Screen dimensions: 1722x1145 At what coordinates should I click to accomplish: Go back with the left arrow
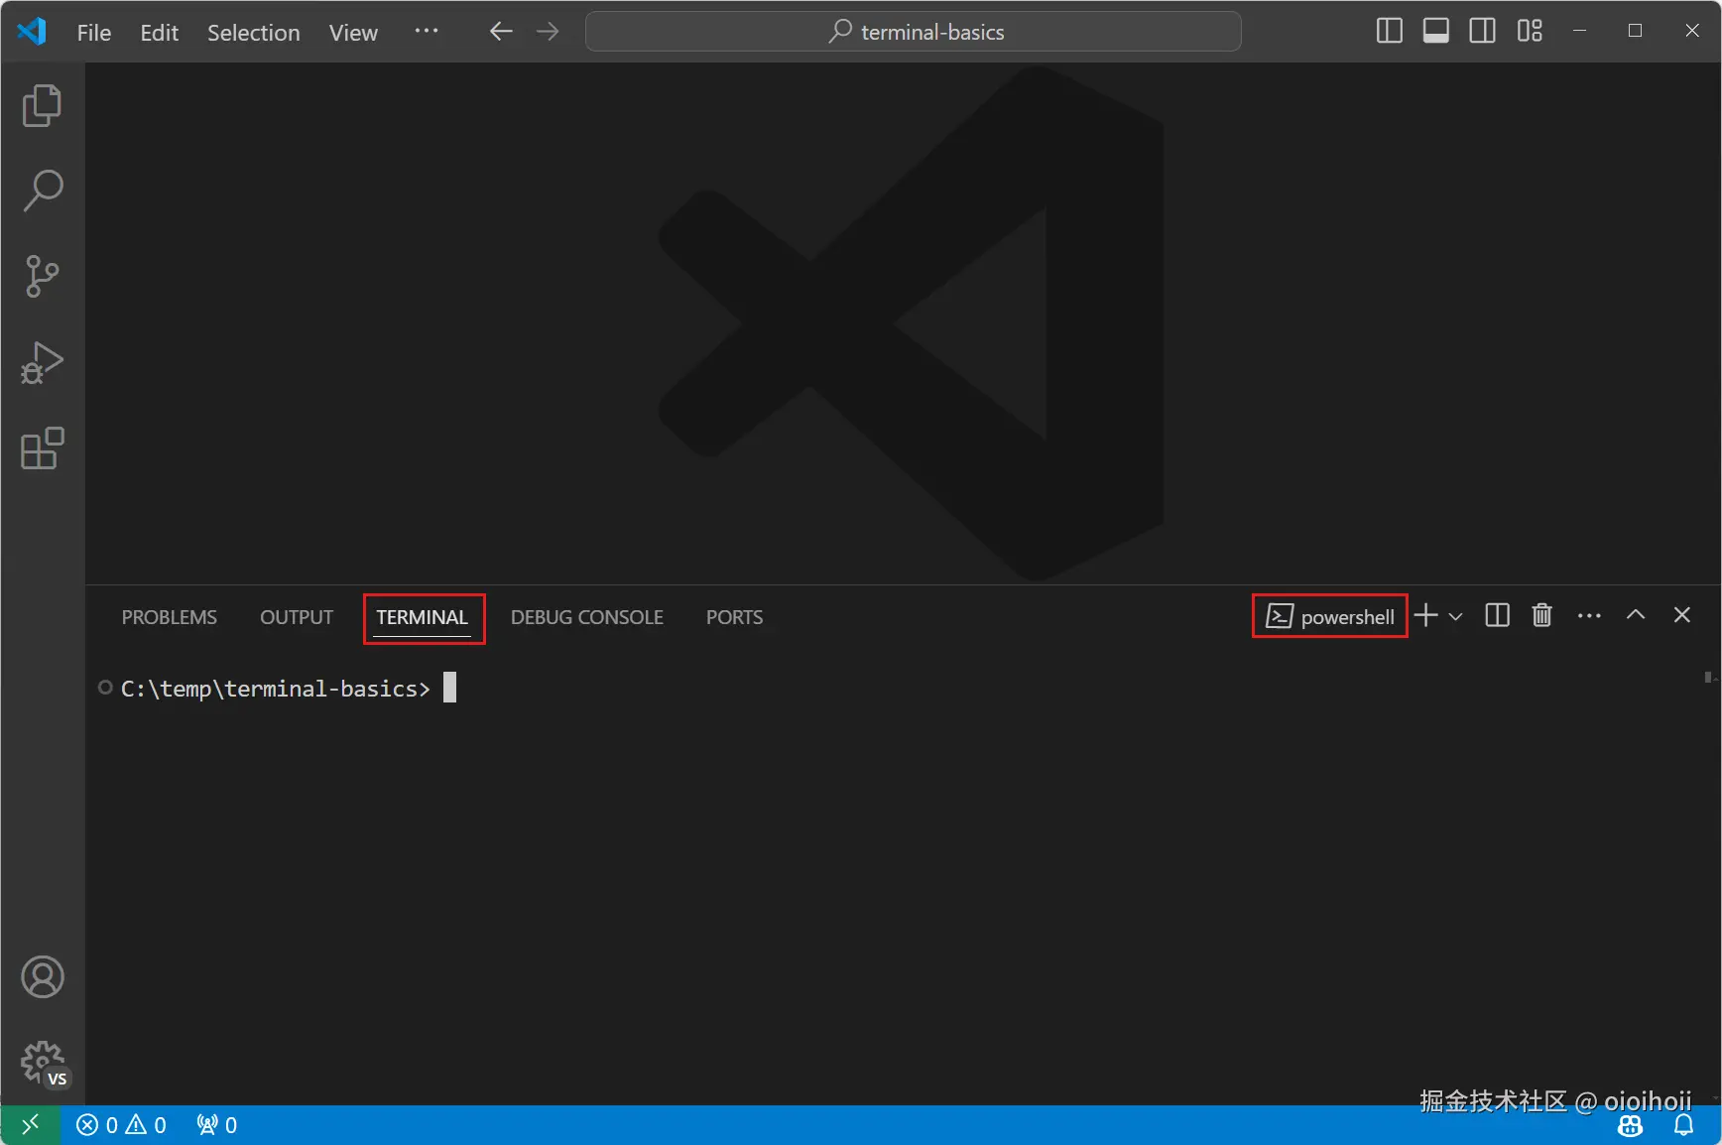coord(501,32)
